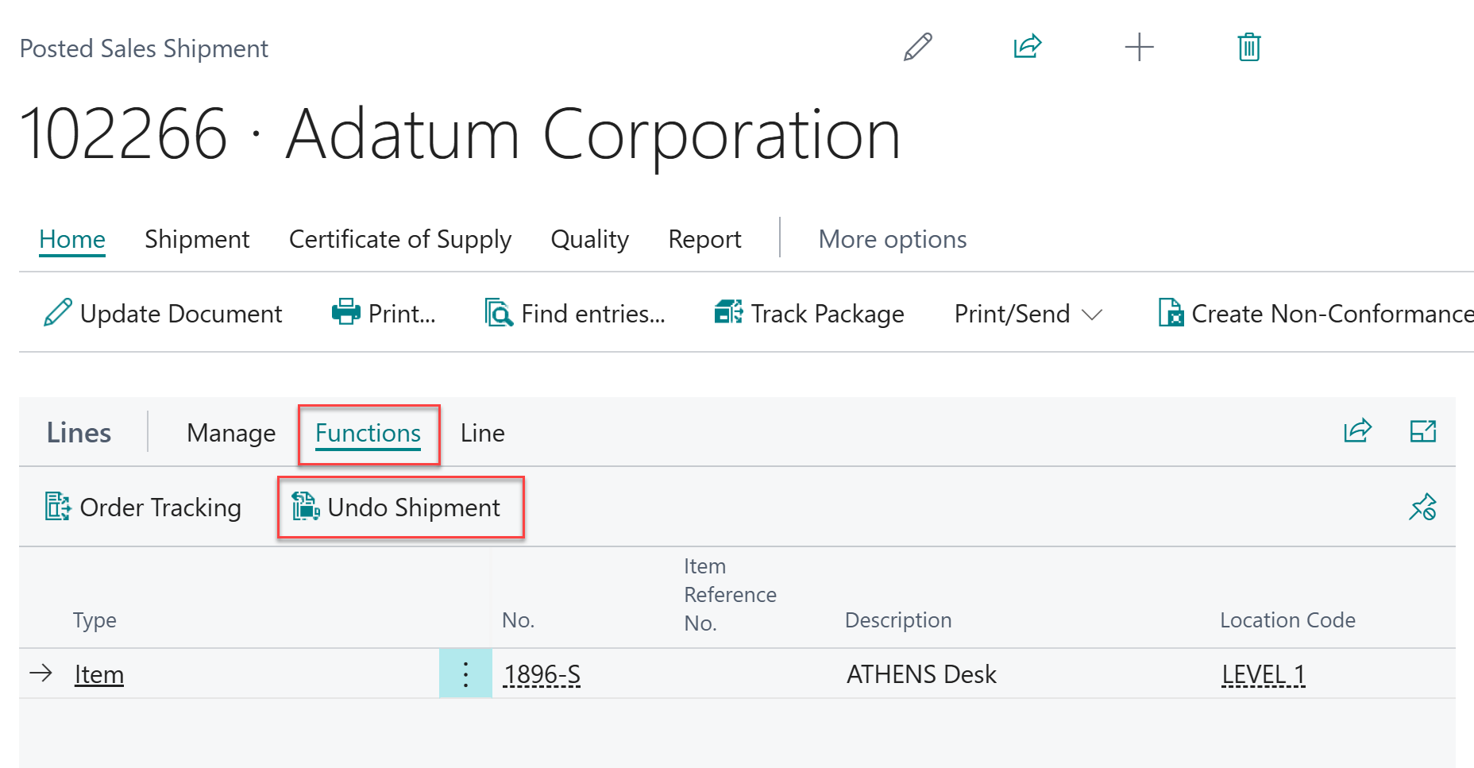
Task: Click Order Tracking action
Action: coord(143,507)
